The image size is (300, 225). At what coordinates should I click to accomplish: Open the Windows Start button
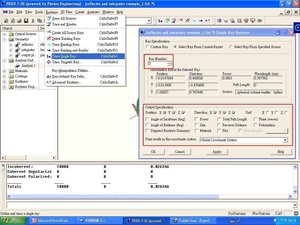point(13,221)
